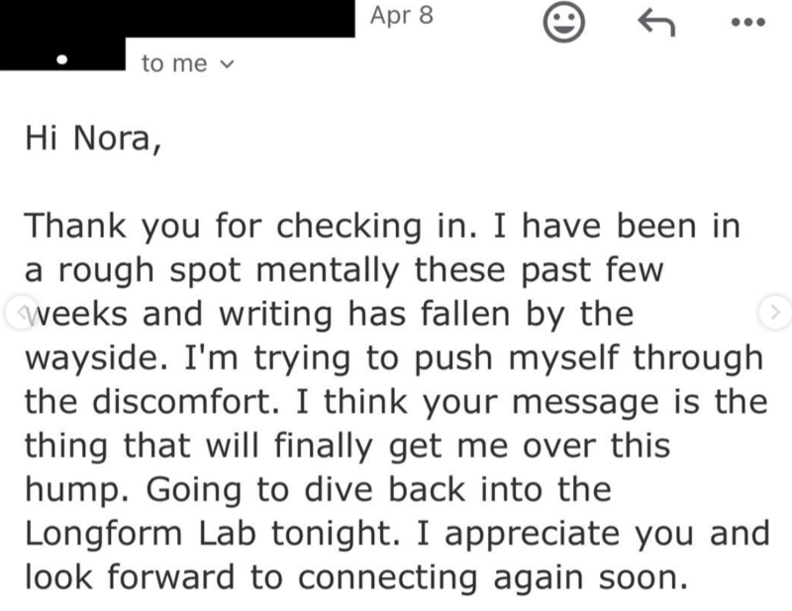Screen dimensions: 792x611
Task: Click the 'to me' recipient label
Action: click(x=174, y=63)
